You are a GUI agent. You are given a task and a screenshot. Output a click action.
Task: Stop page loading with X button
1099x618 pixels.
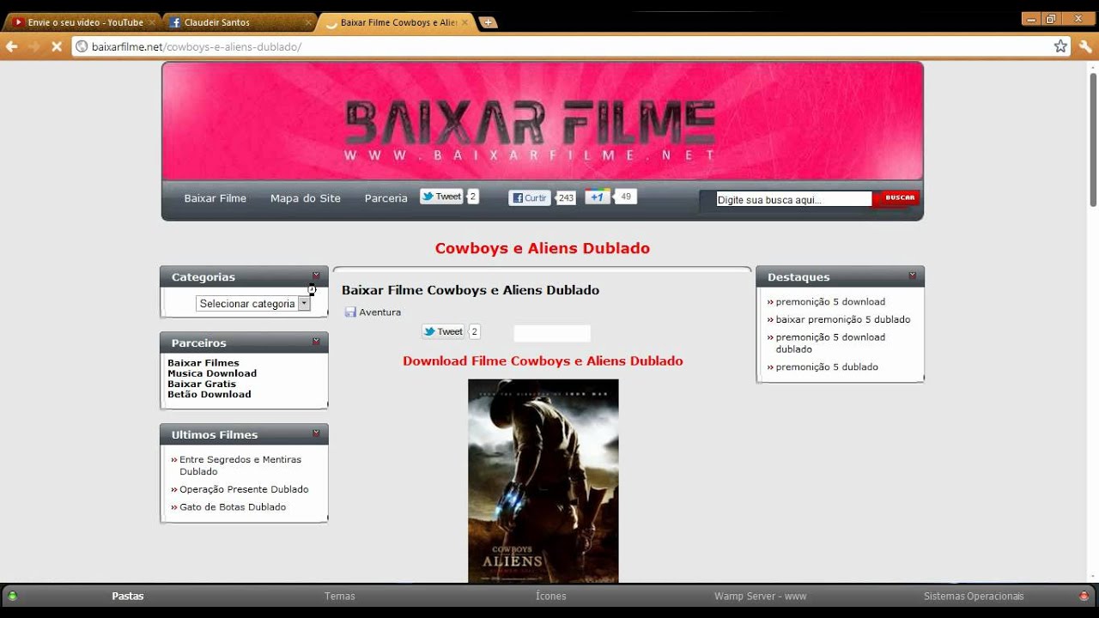click(x=57, y=46)
